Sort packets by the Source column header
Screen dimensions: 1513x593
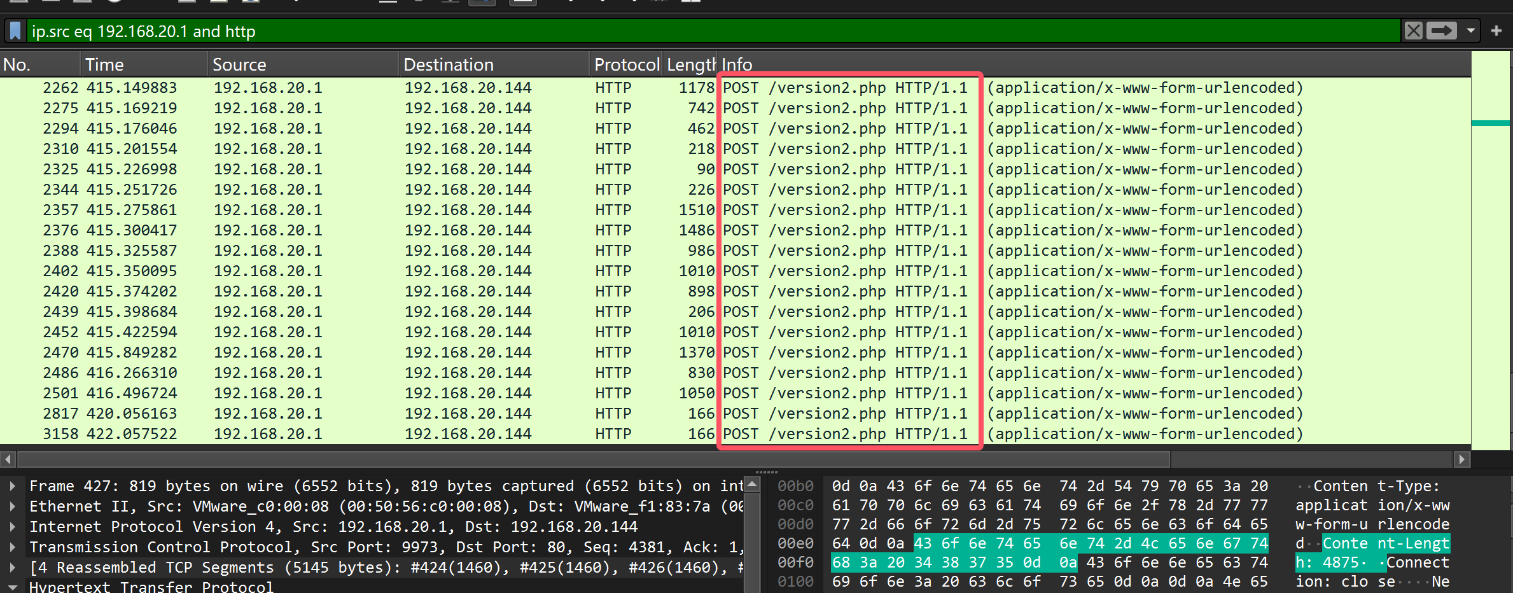point(239,65)
